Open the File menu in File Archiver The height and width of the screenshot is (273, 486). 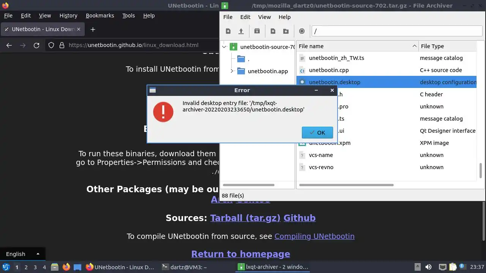[228, 17]
